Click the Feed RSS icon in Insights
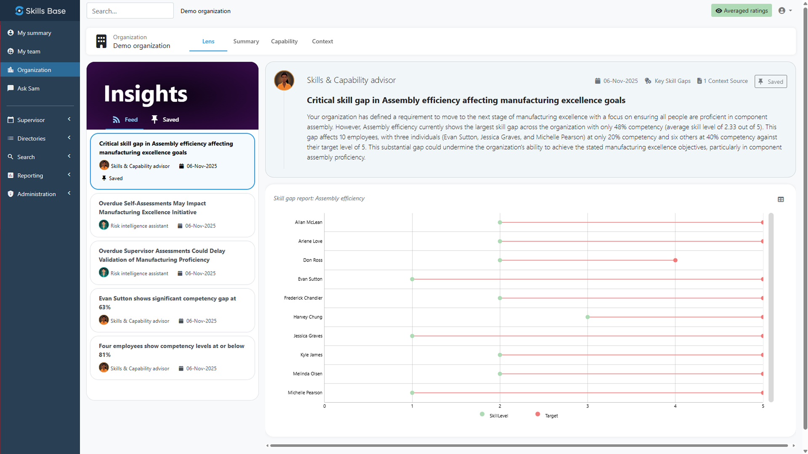 [116, 120]
